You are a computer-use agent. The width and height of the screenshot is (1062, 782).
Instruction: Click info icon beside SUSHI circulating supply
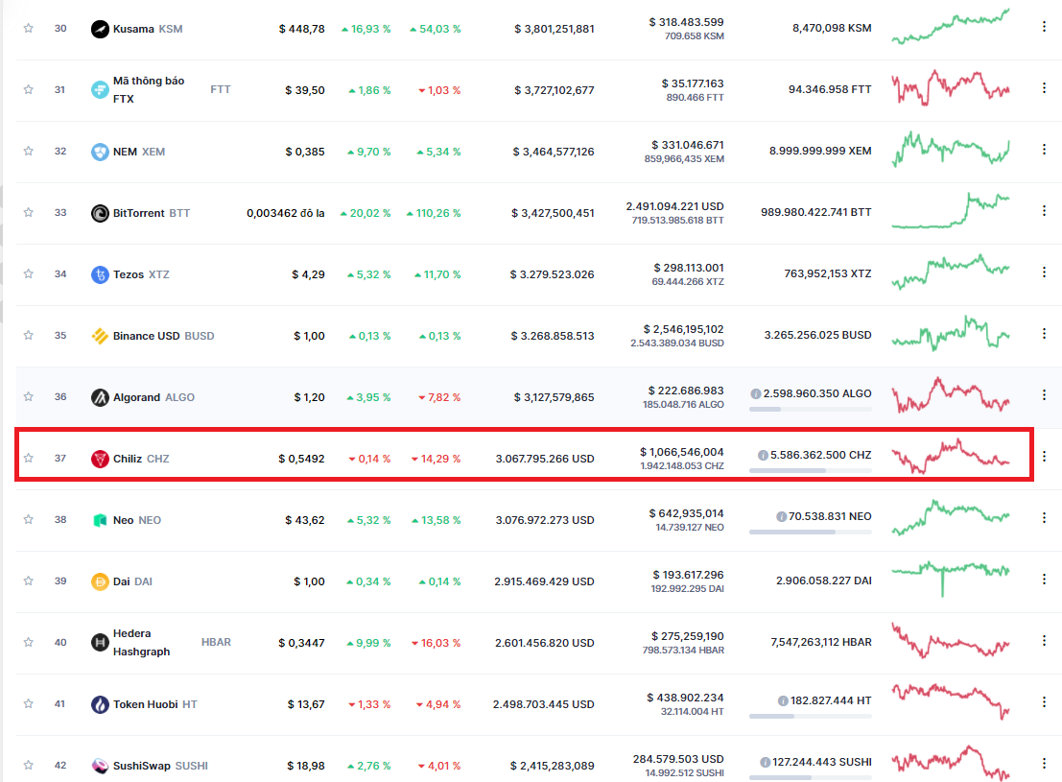point(766,763)
